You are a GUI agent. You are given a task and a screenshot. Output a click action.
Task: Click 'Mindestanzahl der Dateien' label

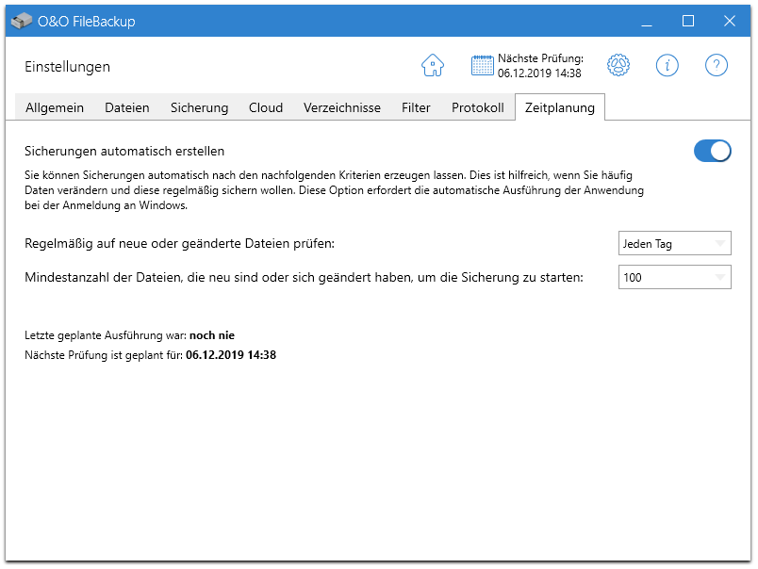[x=304, y=277]
